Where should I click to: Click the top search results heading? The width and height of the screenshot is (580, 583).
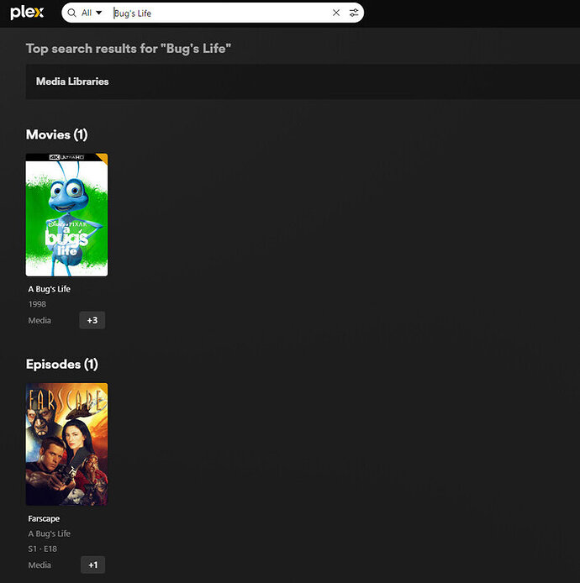[x=129, y=49]
